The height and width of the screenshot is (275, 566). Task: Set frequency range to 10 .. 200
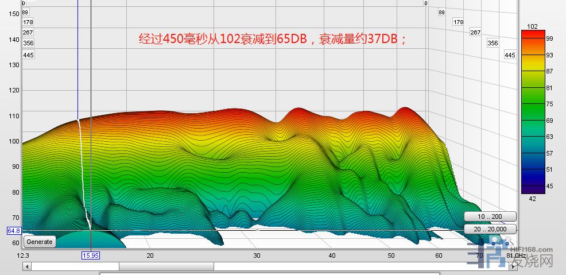click(x=490, y=216)
